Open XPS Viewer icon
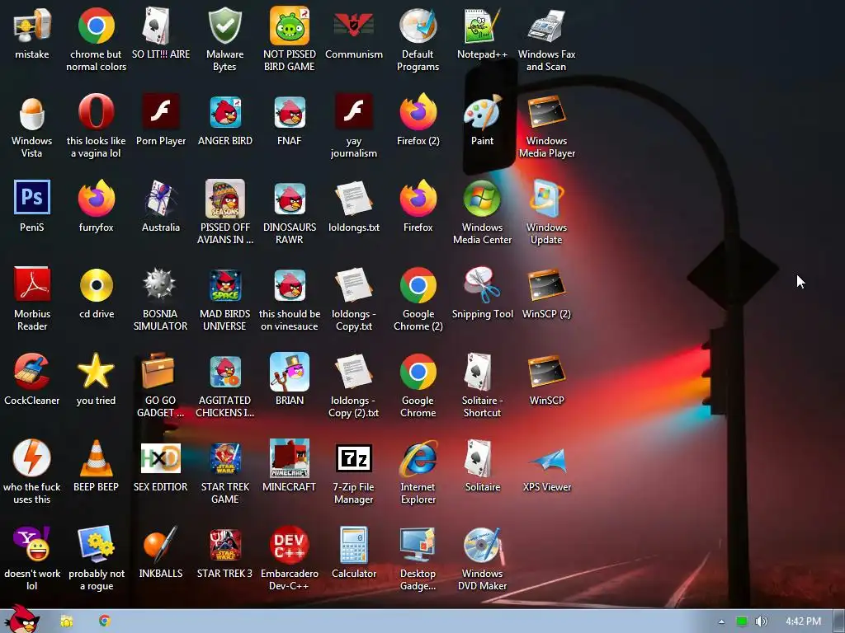845x633 pixels. [546, 460]
